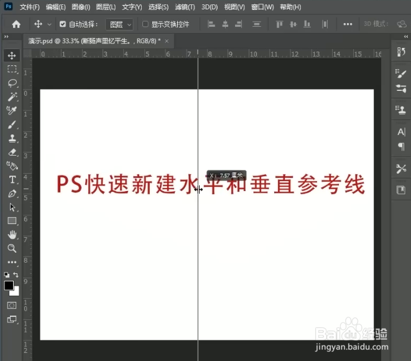
Task: Open the 编辑(E) menu
Action: (x=55, y=7)
